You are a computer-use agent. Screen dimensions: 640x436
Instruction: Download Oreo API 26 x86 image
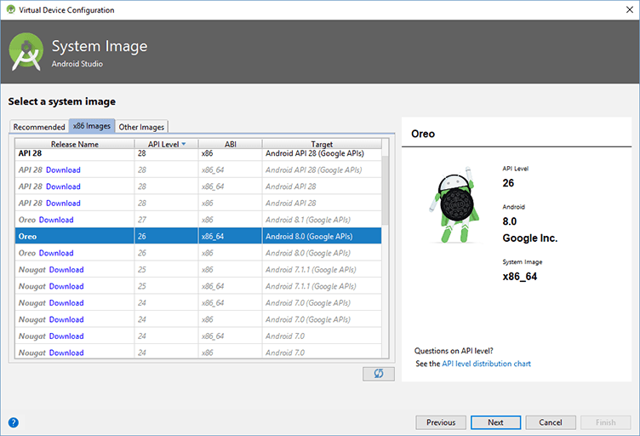(x=56, y=253)
